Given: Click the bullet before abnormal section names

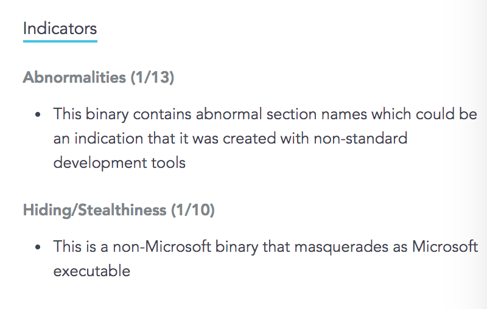Looking at the screenshot, I should click(38, 114).
